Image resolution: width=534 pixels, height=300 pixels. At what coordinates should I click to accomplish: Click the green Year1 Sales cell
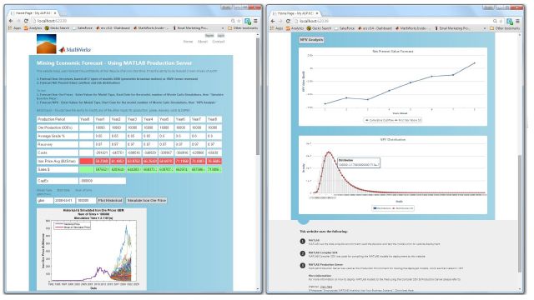[102, 169]
